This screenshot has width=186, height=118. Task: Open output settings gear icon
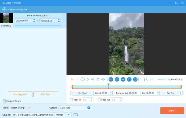pos(89,108)
